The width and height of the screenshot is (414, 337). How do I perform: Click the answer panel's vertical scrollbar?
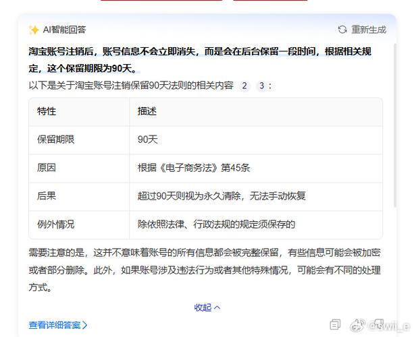(x=395, y=125)
